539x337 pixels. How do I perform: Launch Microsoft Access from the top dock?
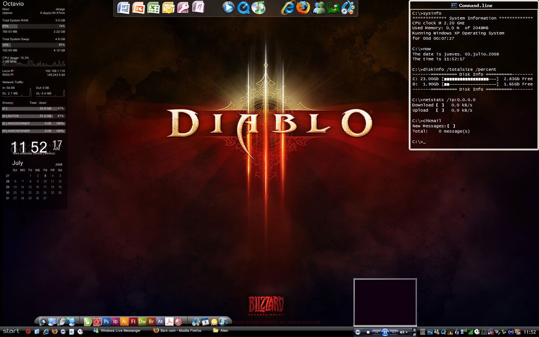[183, 8]
